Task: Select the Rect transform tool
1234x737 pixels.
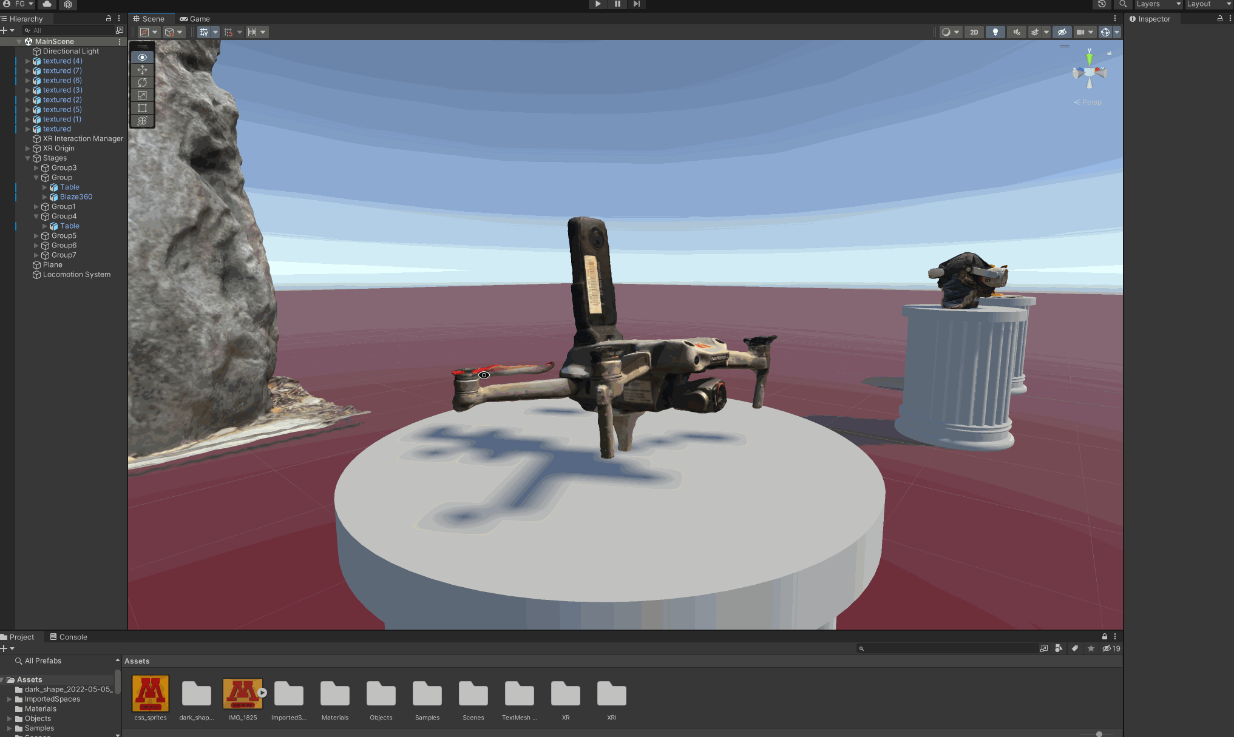Action: [x=142, y=108]
